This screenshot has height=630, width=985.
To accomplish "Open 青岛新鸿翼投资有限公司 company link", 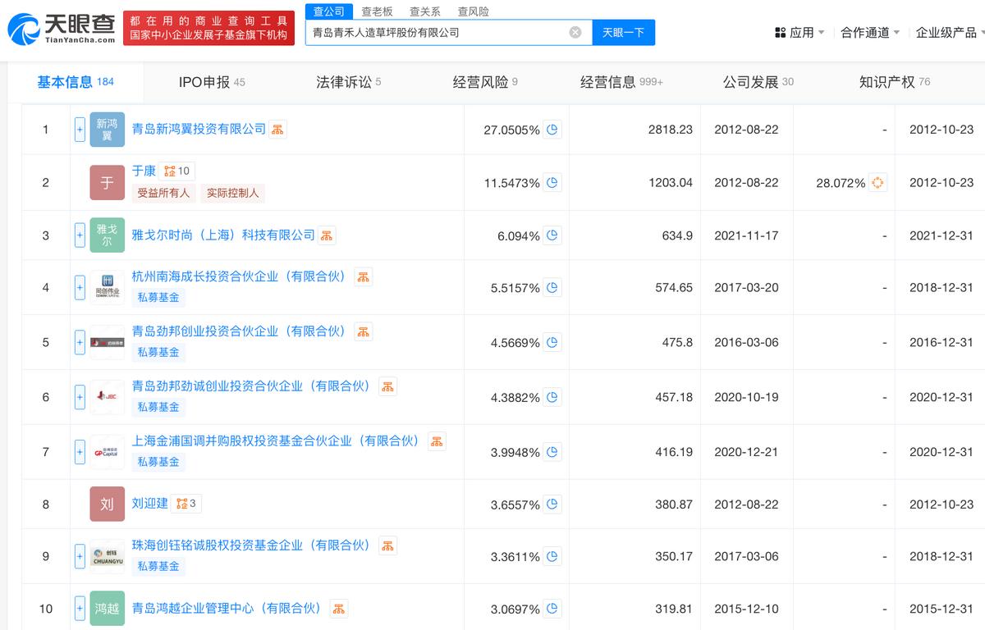I will pyautogui.click(x=199, y=129).
